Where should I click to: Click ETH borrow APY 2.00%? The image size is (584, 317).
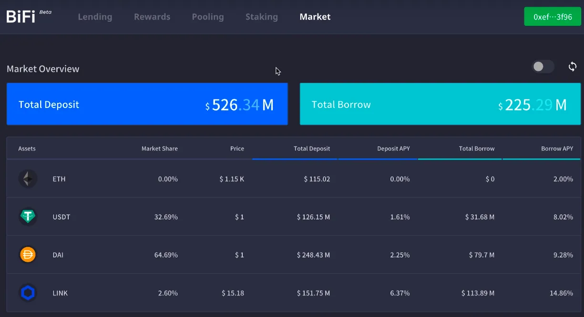coord(563,179)
